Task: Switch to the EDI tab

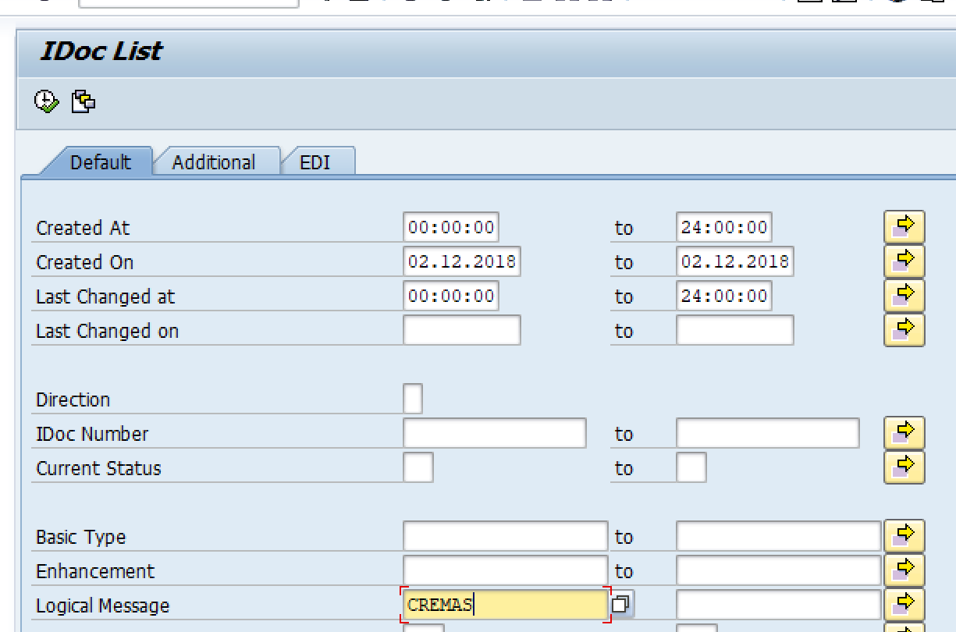Action: 315,162
